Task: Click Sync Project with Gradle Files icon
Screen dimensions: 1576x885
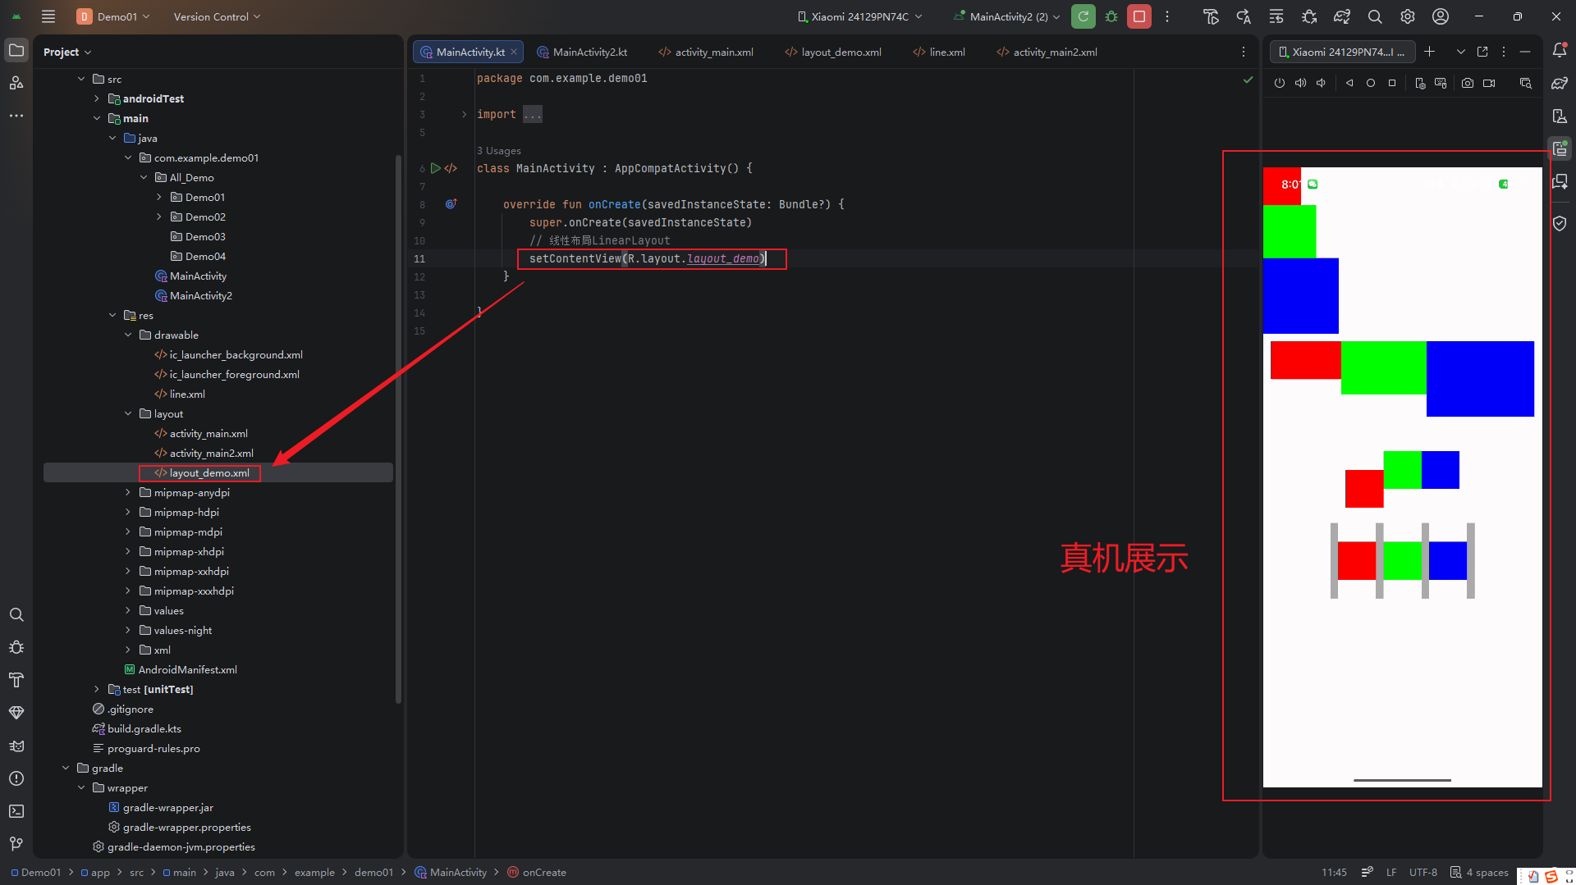Action: tap(1342, 16)
